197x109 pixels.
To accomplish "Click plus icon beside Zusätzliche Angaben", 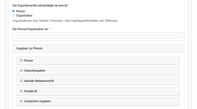I will tap(21, 101).
